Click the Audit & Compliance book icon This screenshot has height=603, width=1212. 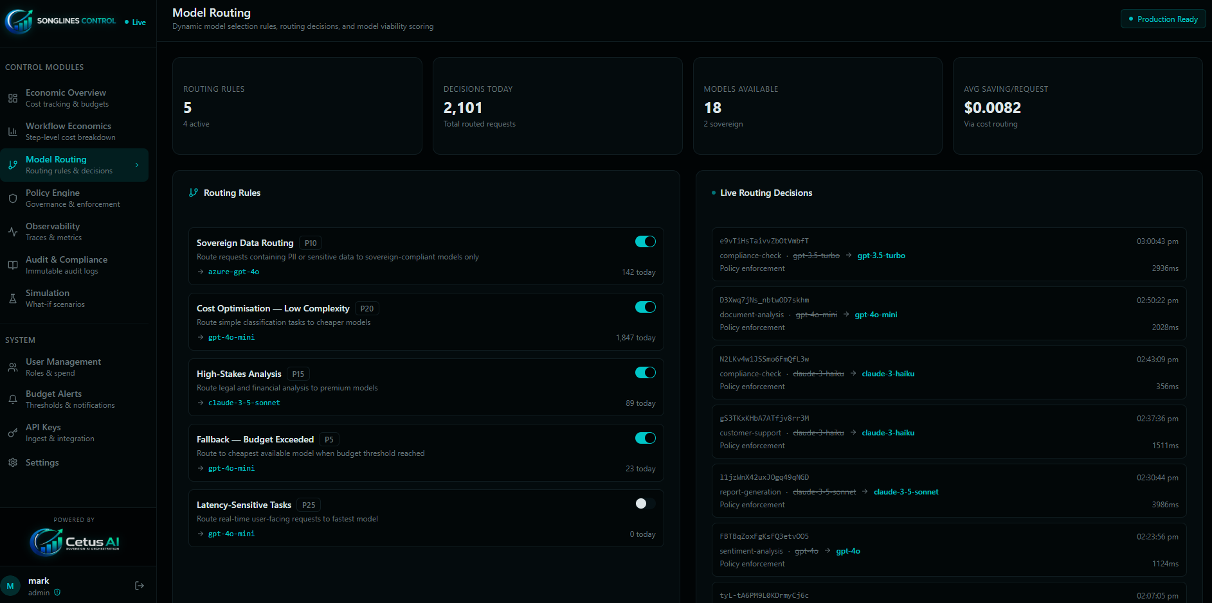click(13, 265)
